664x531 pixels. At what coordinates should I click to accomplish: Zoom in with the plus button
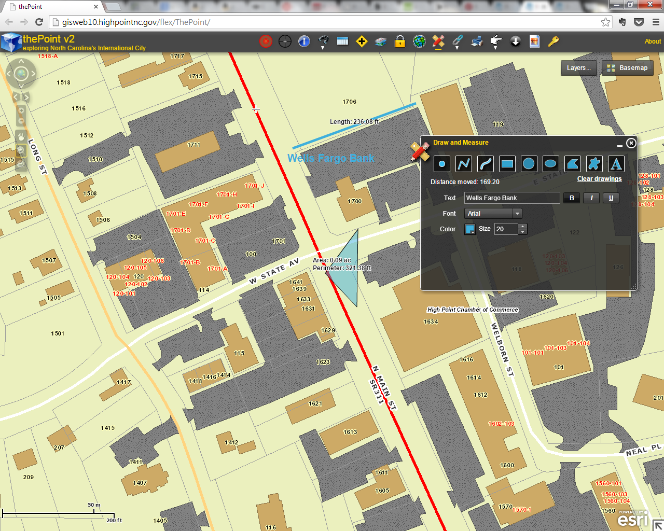[21, 110]
